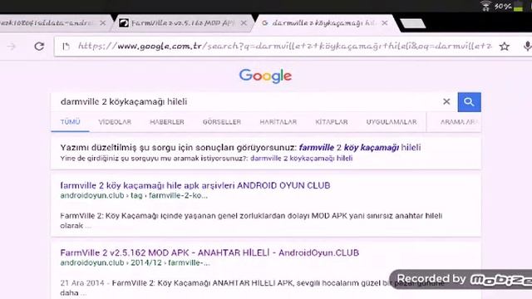Select the TÜMÜ results tab
Image resolution: width=532 pixels, height=299 pixels.
[70, 122]
